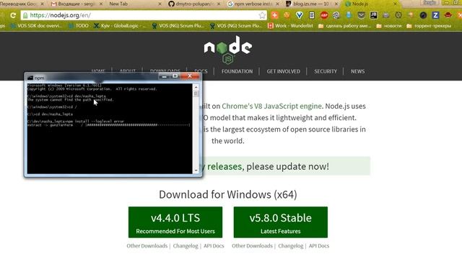Click the "please update now!" text

click(287, 166)
